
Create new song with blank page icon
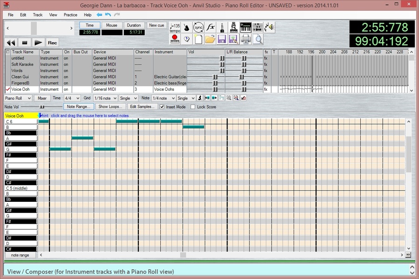click(199, 39)
